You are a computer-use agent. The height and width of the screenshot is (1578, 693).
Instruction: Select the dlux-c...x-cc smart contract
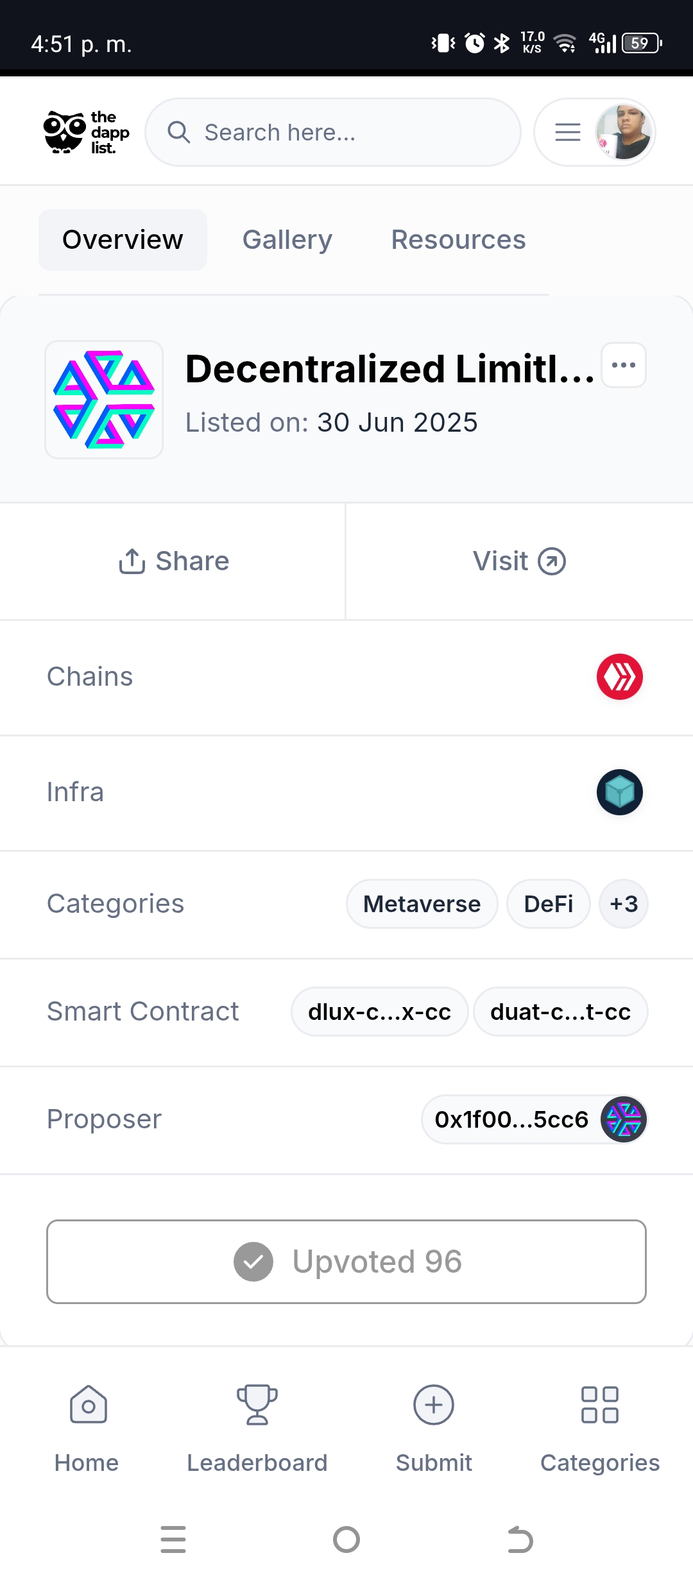[x=380, y=1012]
